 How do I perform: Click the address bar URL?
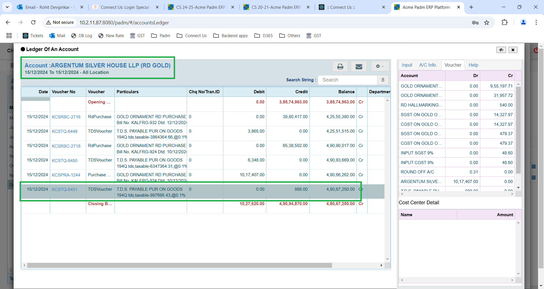click(x=124, y=23)
